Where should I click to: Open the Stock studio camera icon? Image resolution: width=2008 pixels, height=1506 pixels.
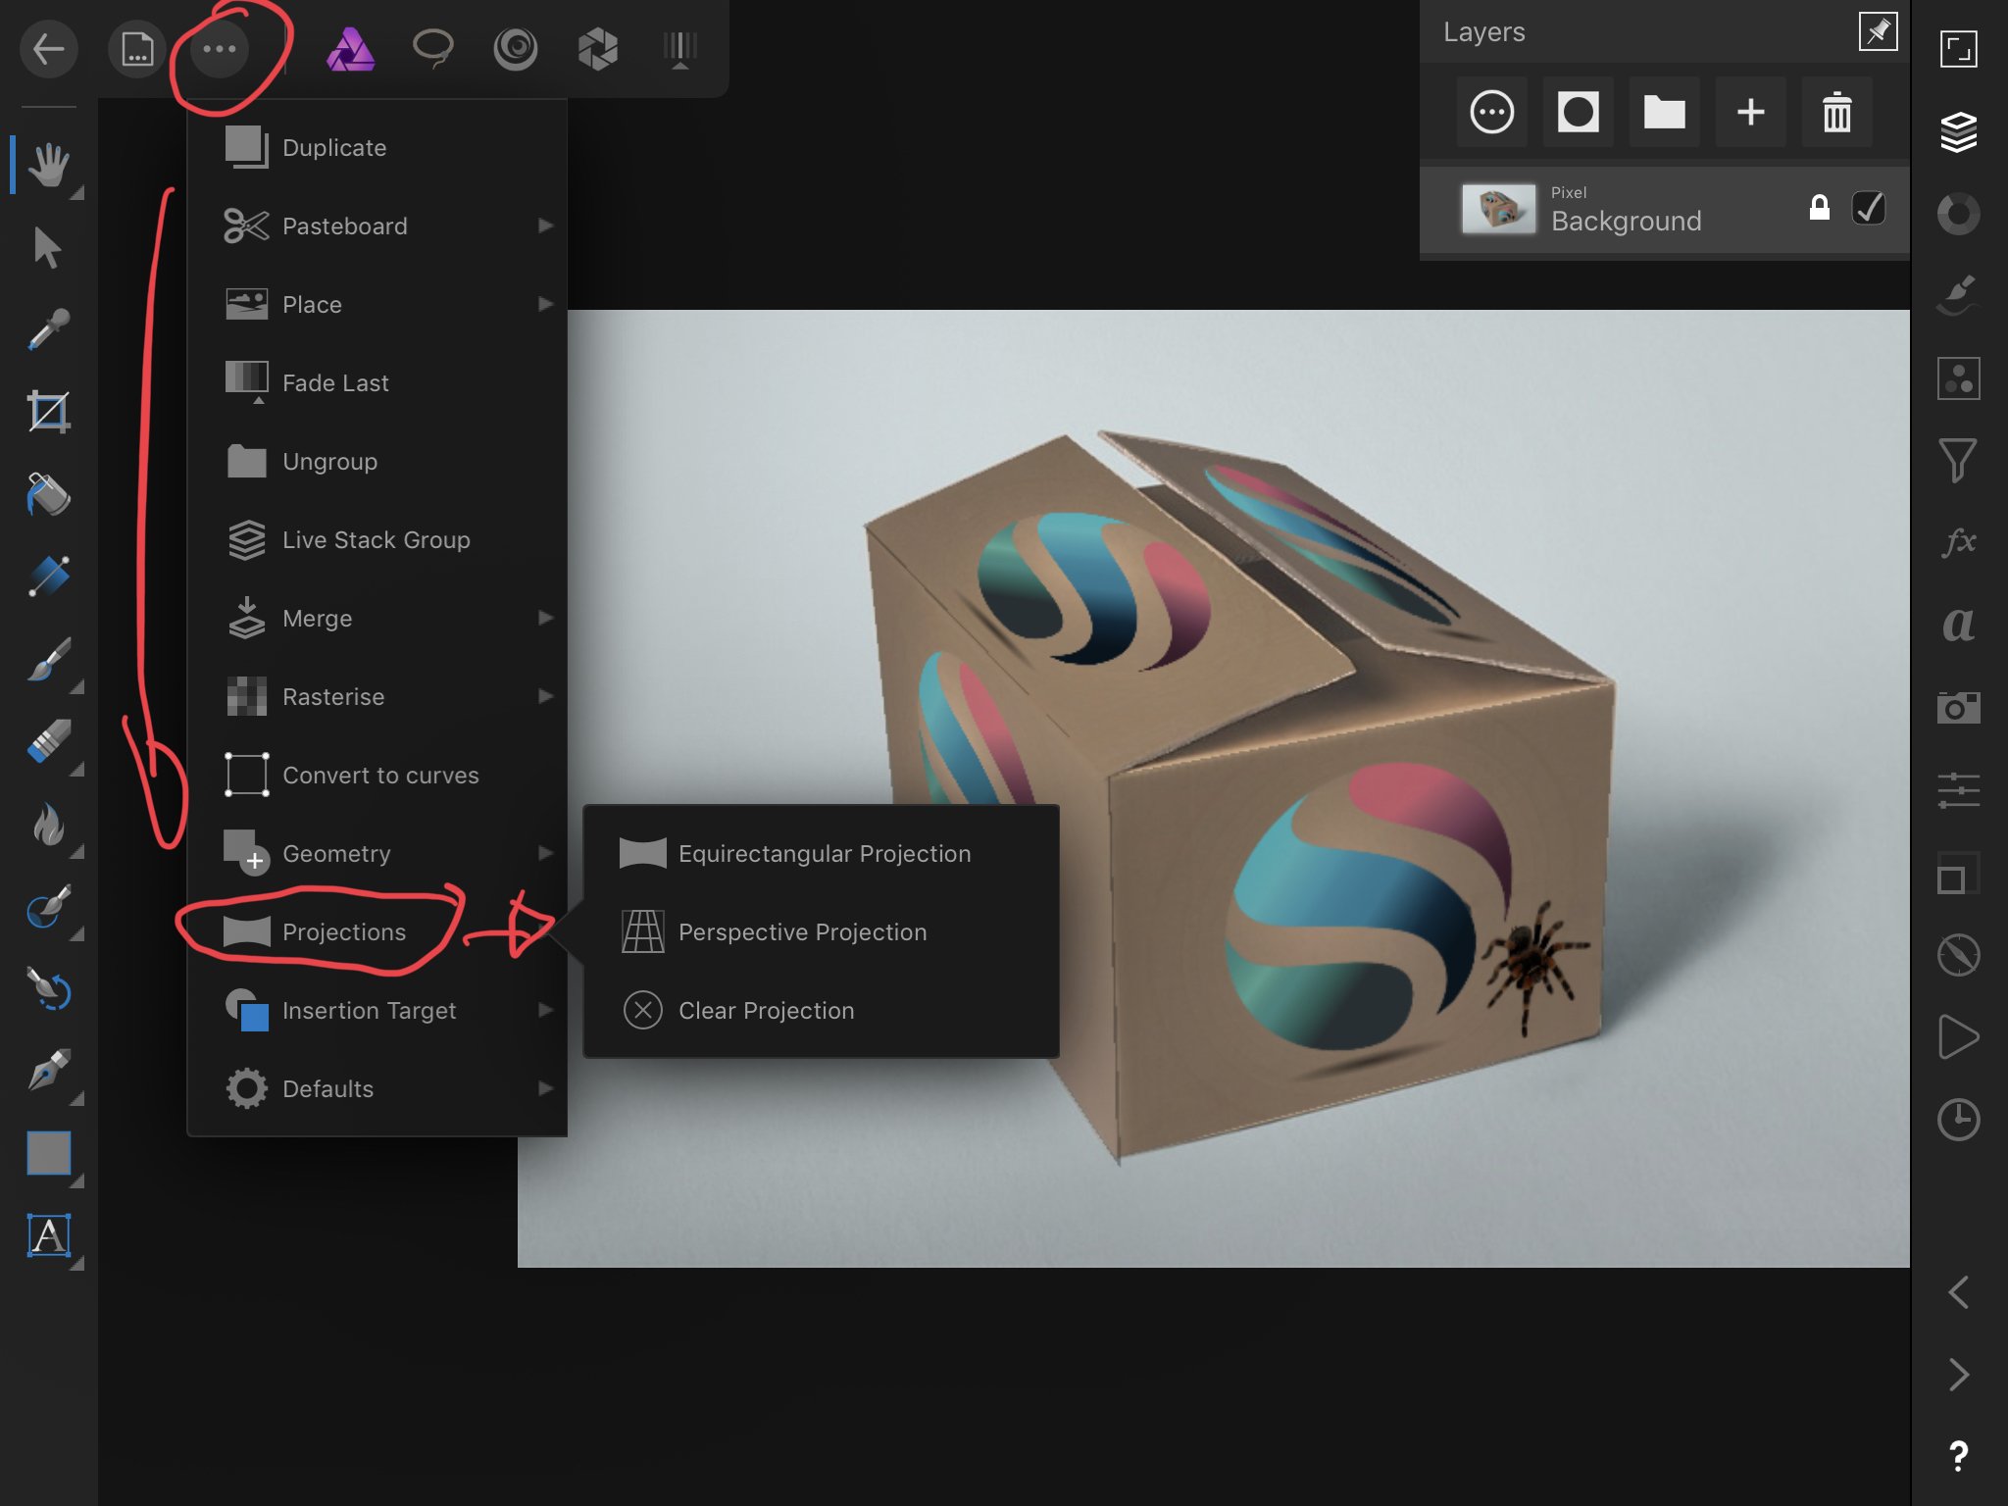[x=1959, y=708]
